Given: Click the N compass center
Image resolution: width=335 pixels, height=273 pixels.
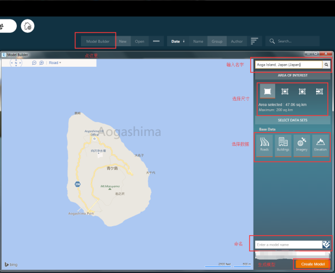Looking at the screenshot, I should [x=16, y=63].
